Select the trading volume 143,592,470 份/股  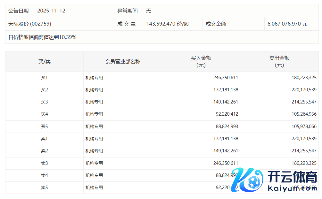pyautogui.click(x=168, y=24)
